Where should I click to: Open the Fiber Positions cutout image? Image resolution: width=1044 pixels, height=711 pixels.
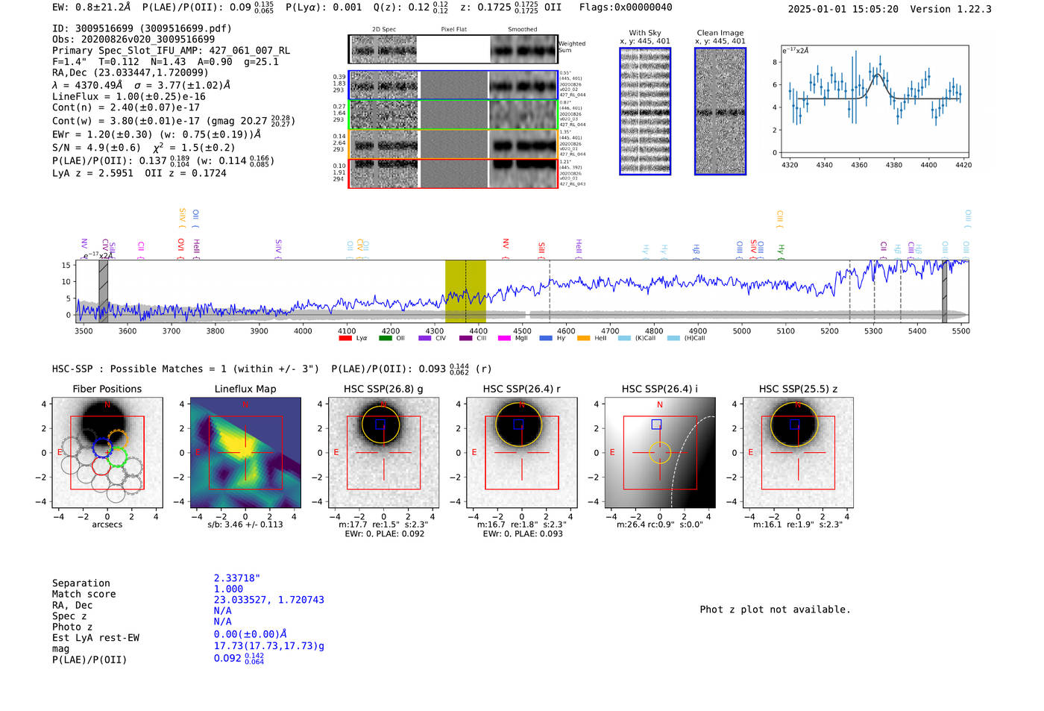[x=107, y=453]
